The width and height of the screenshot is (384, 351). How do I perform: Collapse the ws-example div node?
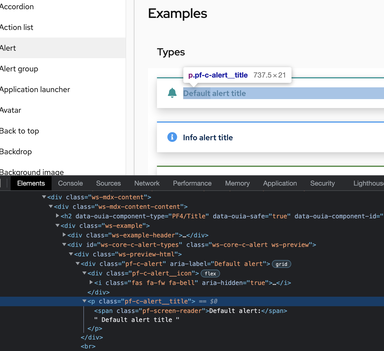pos(57,225)
